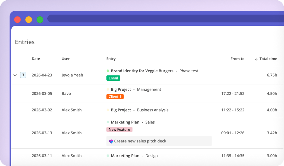Minimize the window with the yellow button

(x=29, y=20)
